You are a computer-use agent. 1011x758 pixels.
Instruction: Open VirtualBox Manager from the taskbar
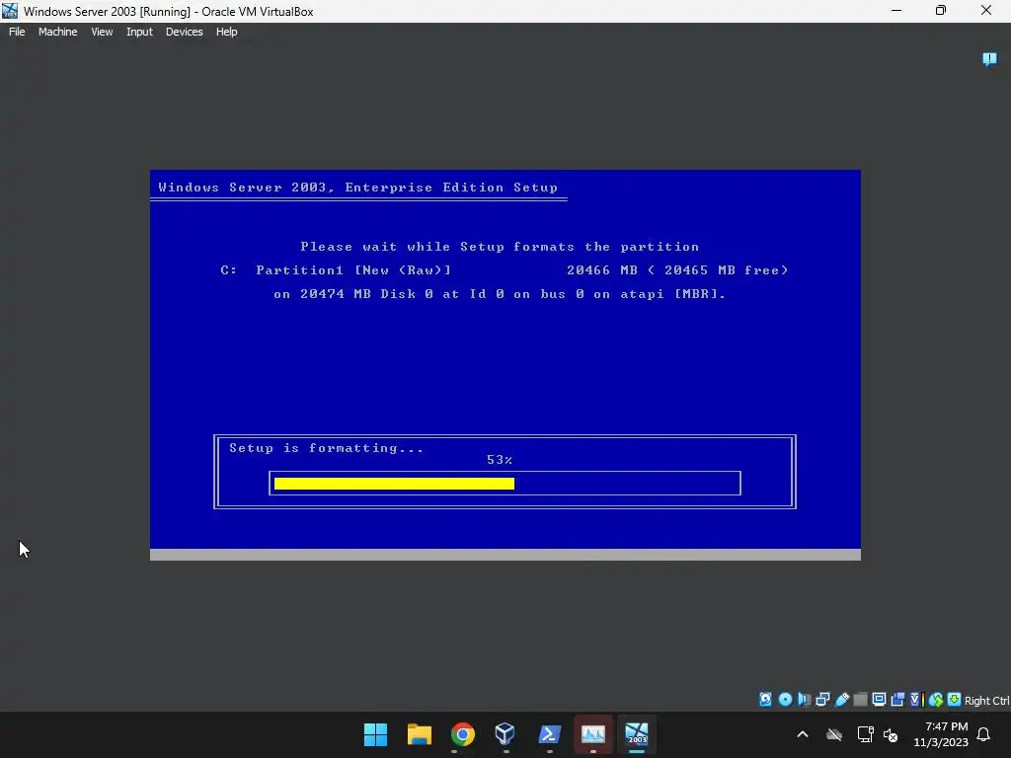[505, 734]
